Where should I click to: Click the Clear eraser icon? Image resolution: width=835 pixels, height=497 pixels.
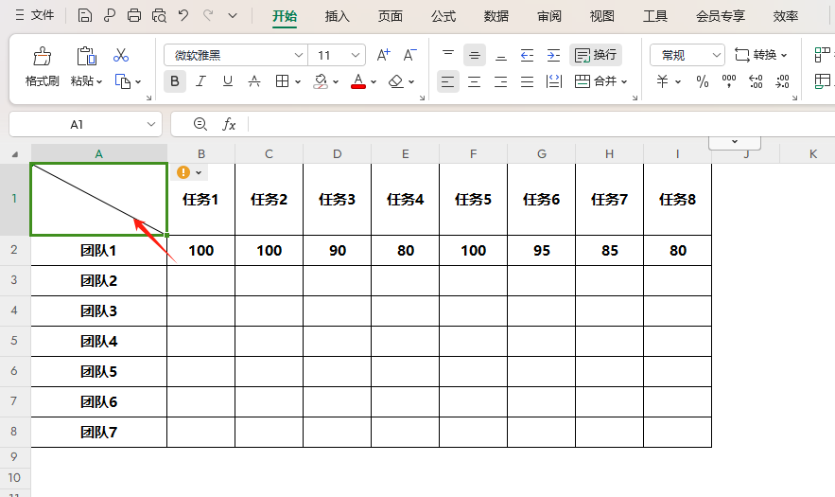(x=395, y=81)
